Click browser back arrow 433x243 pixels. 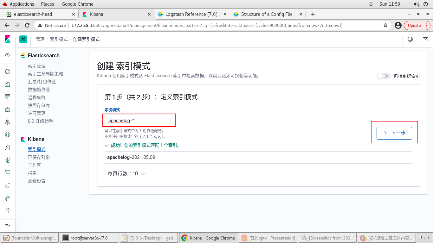[x=7, y=25]
